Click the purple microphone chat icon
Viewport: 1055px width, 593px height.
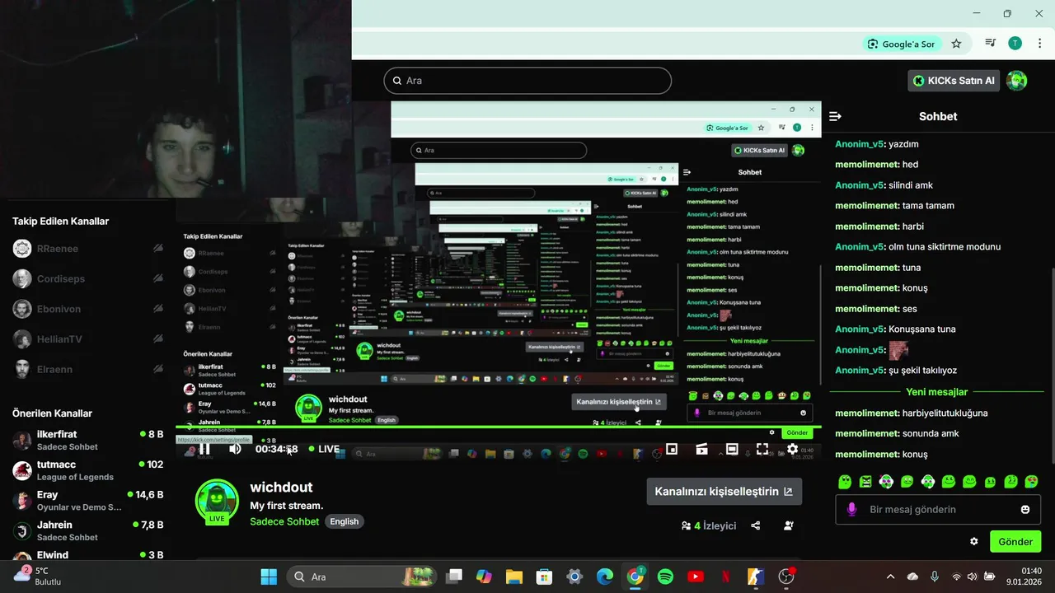coord(851,509)
